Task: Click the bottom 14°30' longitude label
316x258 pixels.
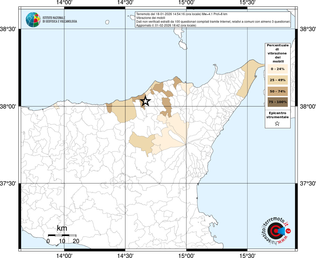Action: tap(125, 255)
